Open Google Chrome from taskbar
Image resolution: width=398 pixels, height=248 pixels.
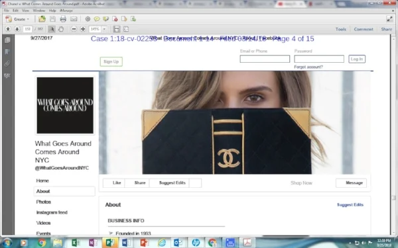click(42, 243)
